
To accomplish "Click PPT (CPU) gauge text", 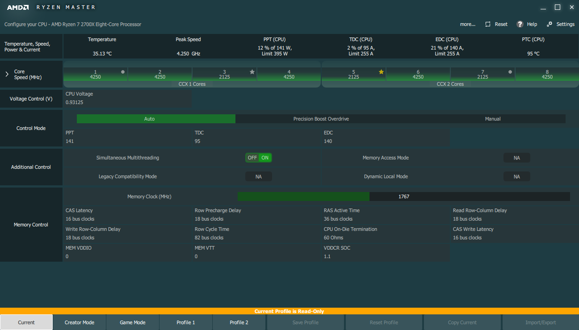I will click(274, 51).
